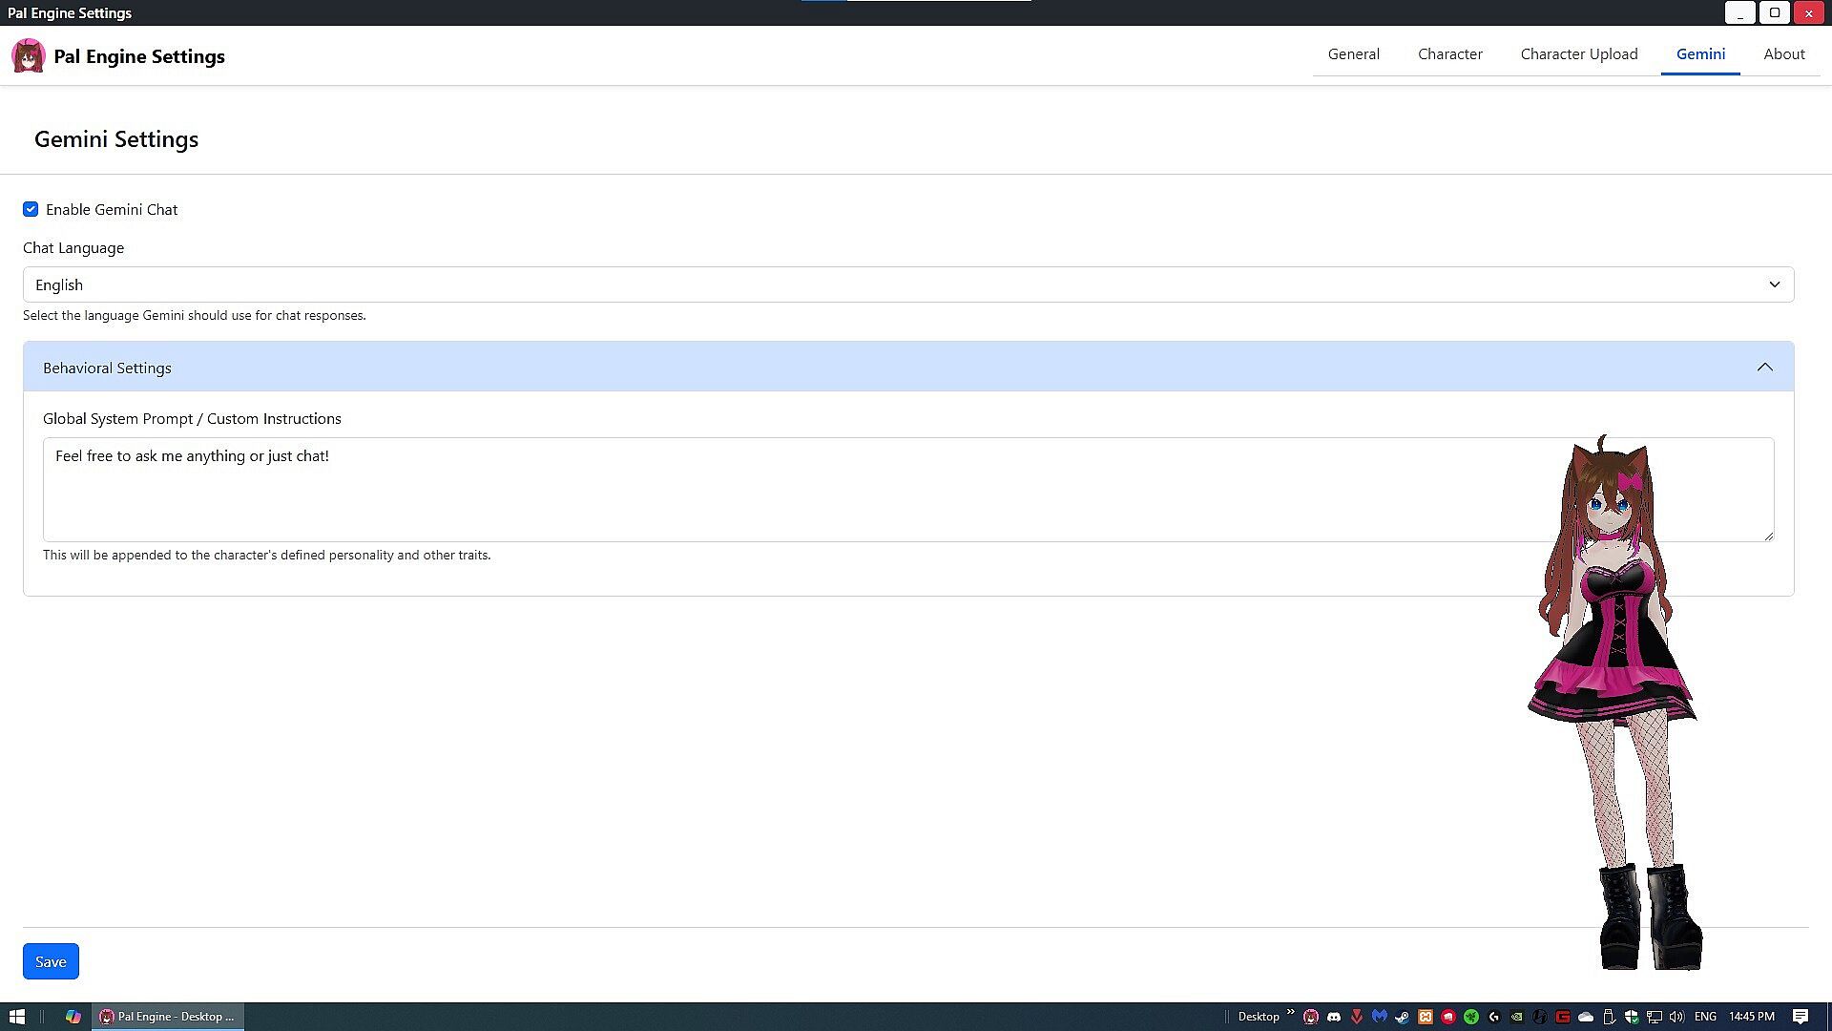Open the Character Upload tab
This screenshot has width=1832, height=1031.
point(1578,54)
